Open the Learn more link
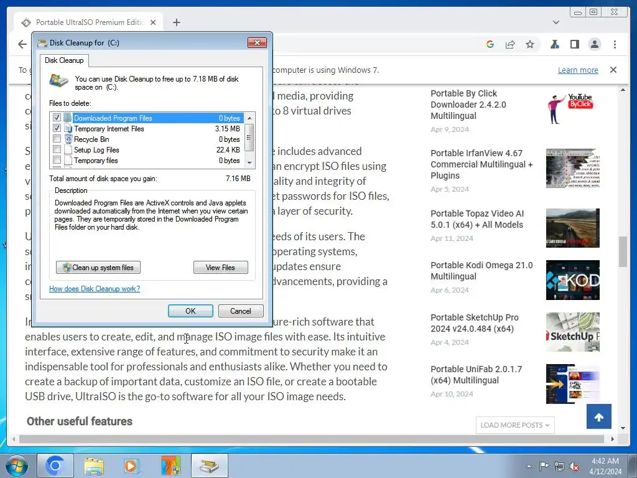 tap(578, 70)
